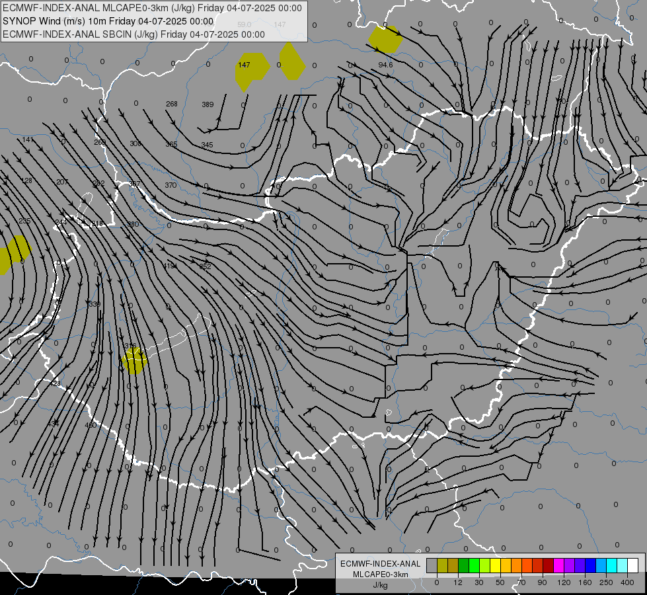Select the map value 460
The width and height of the screenshot is (647, 595).
(91, 425)
